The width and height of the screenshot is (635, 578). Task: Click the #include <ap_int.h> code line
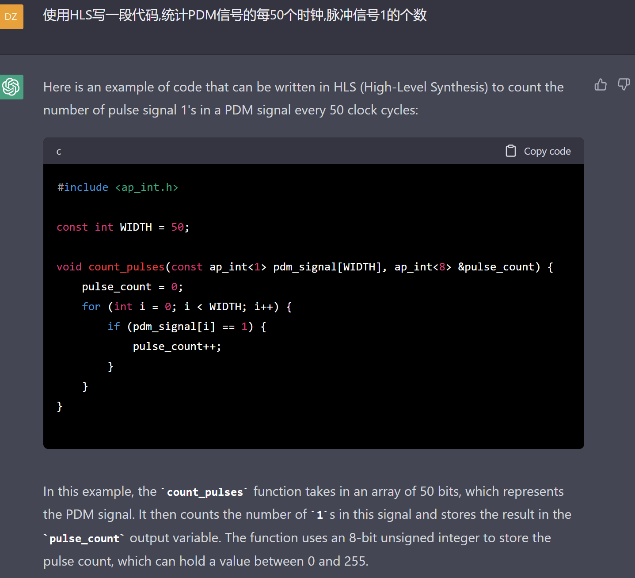(118, 187)
